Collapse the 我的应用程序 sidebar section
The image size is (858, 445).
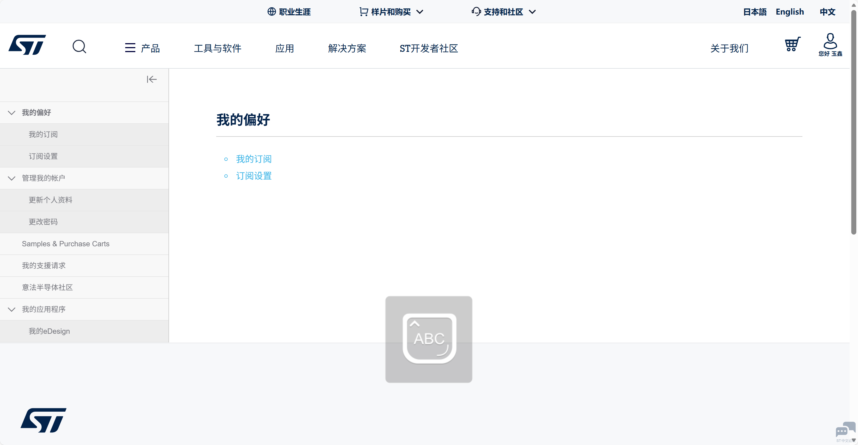click(x=12, y=309)
